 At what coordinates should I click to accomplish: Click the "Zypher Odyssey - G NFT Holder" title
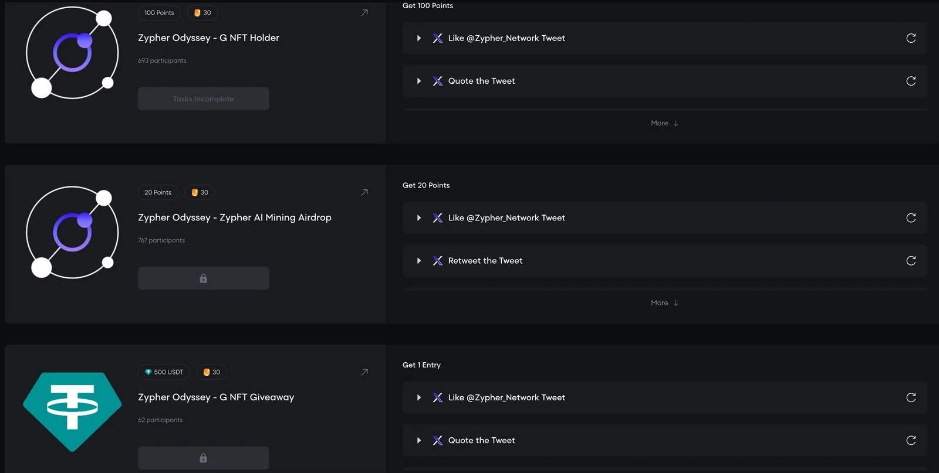[x=208, y=38]
